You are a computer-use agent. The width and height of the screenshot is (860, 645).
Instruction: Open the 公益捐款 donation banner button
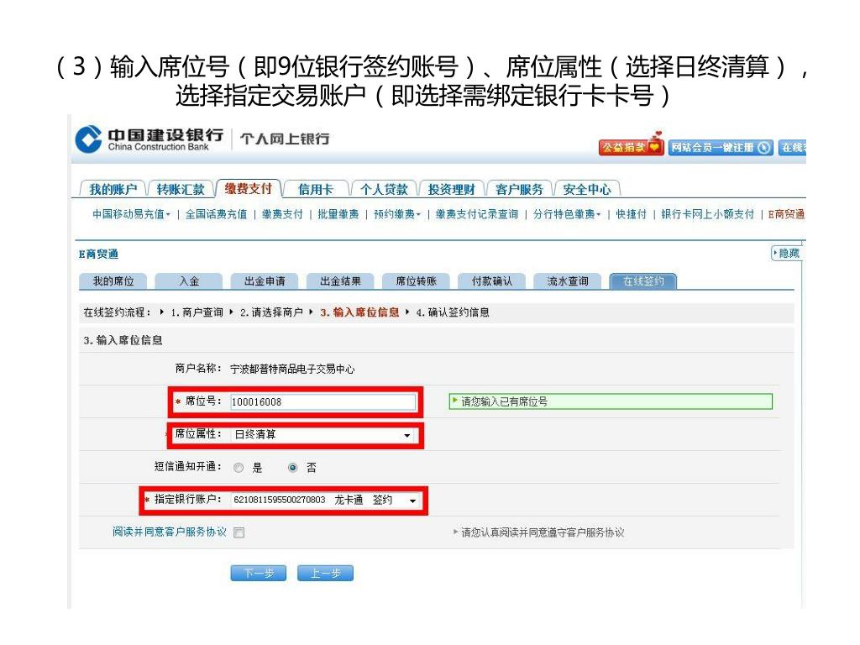coord(632,146)
